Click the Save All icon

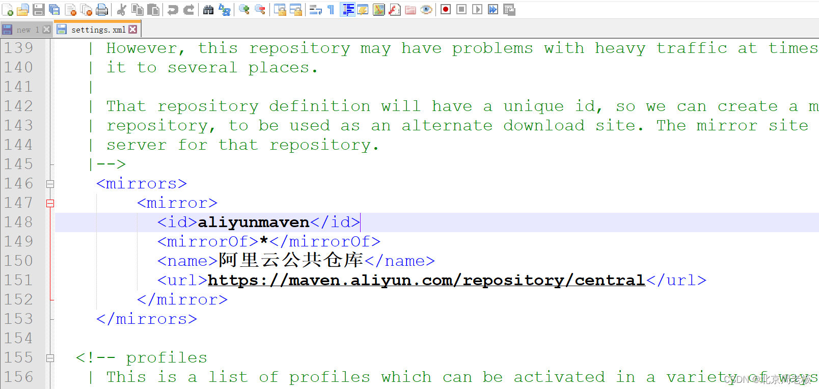pos(54,10)
